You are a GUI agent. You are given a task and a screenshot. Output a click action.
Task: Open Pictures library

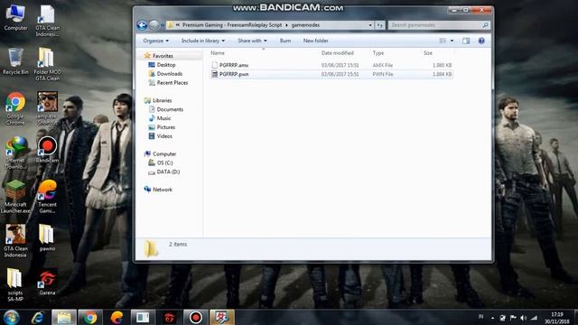tap(166, 127)
